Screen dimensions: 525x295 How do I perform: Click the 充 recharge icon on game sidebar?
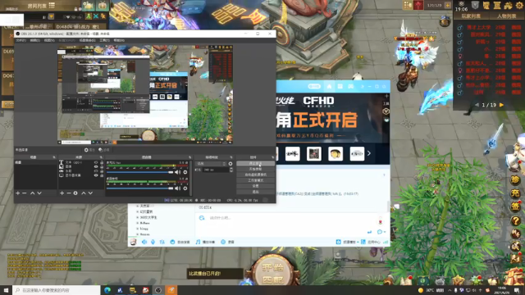coord(515,193)
